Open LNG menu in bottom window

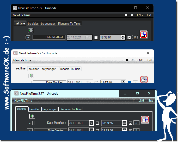click(x=142, y=101)
